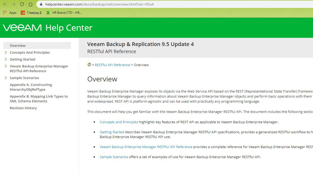313x174 pixels.
Task: Open Getting Started sidebar item
Action: [22, 59]
